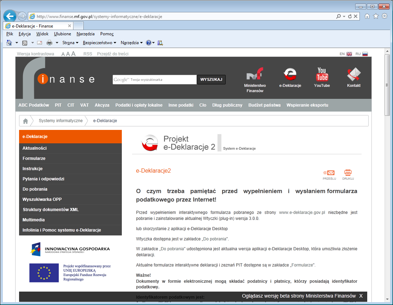Image resolution: width=393 pixels, height=305 pixels.
Task: Click the Print icon in the command bar
Action: (x=49, y=43)
